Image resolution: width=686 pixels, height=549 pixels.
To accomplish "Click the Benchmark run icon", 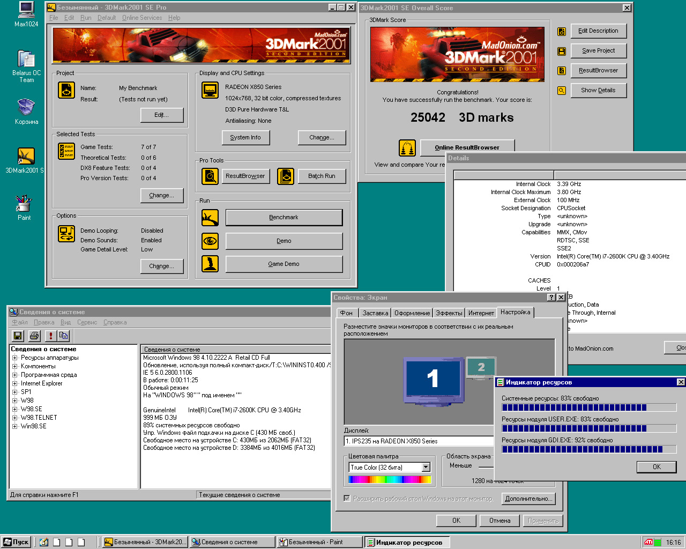I will [210, 218].
